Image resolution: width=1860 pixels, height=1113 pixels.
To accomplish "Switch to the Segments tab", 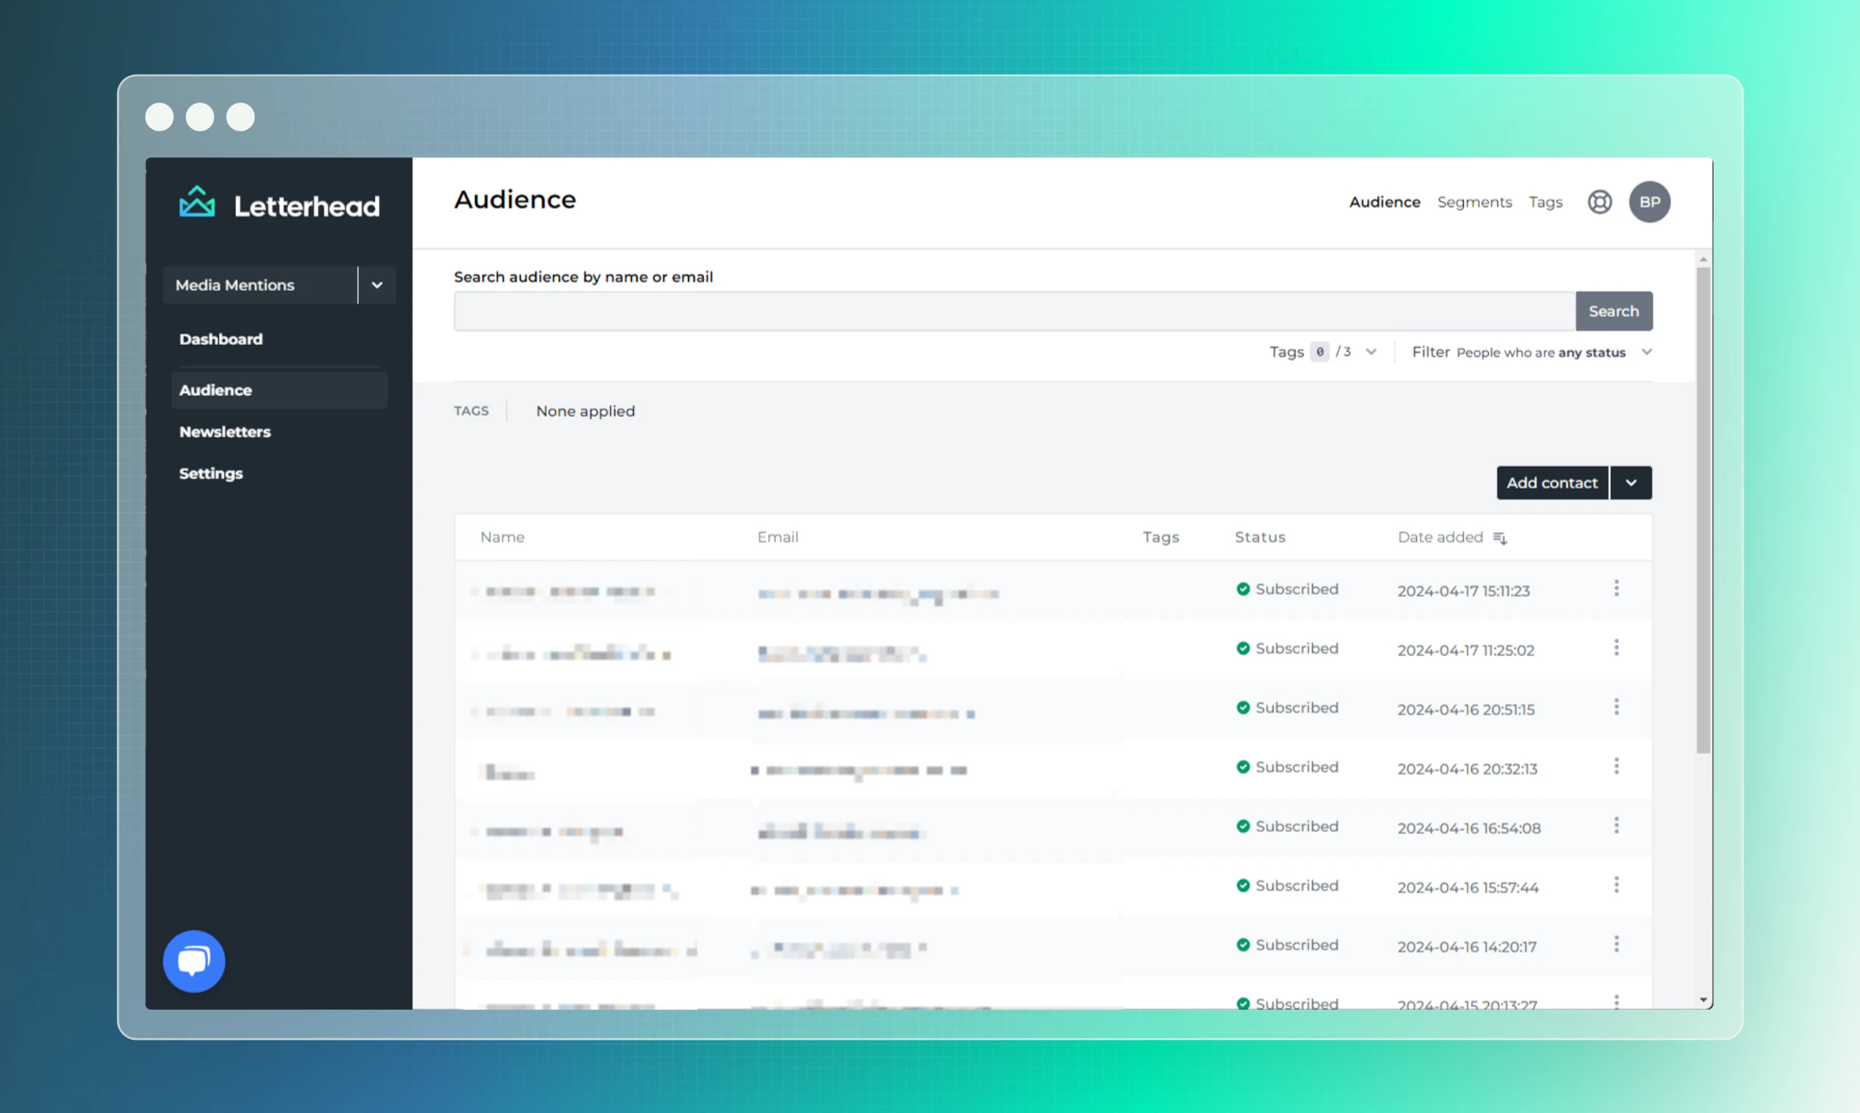I will pos(1474,202).
